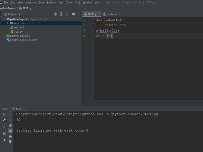Click the Restore Layout icon in Run panel

pyautogui.click(x=4, y=134)
